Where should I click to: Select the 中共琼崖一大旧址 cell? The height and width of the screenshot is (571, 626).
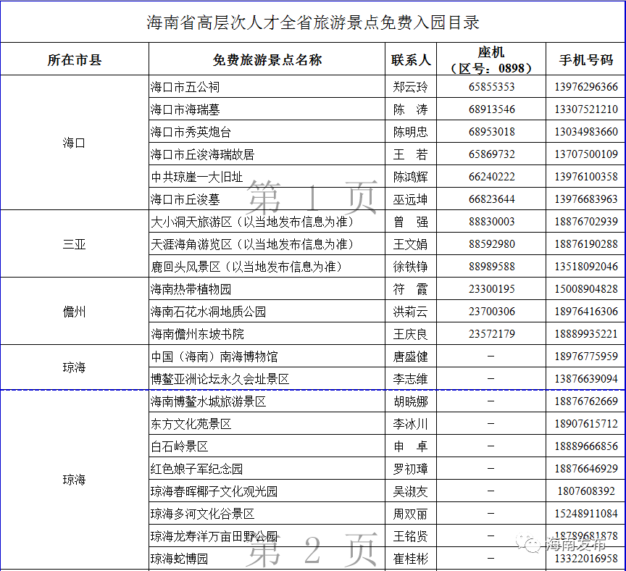coord(267,176)
